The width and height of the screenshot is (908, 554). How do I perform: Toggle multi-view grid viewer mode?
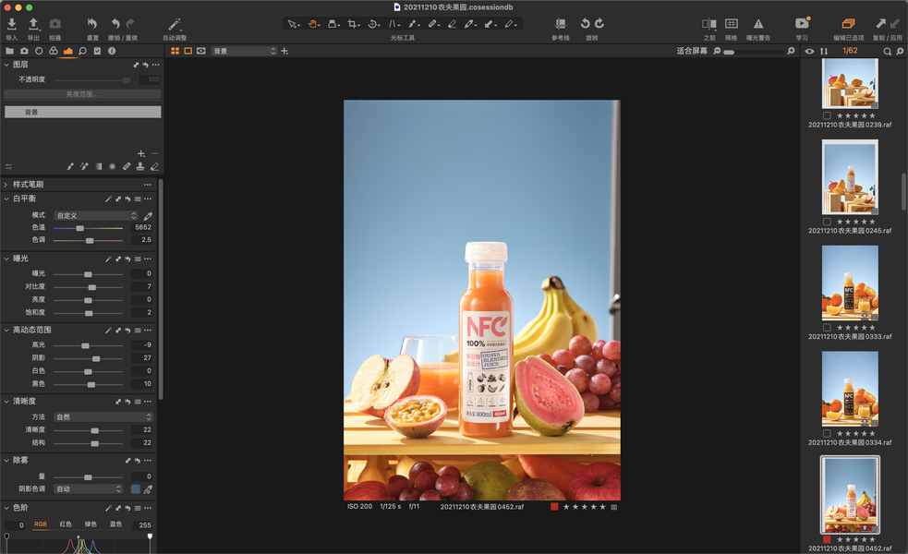[175, 51]
